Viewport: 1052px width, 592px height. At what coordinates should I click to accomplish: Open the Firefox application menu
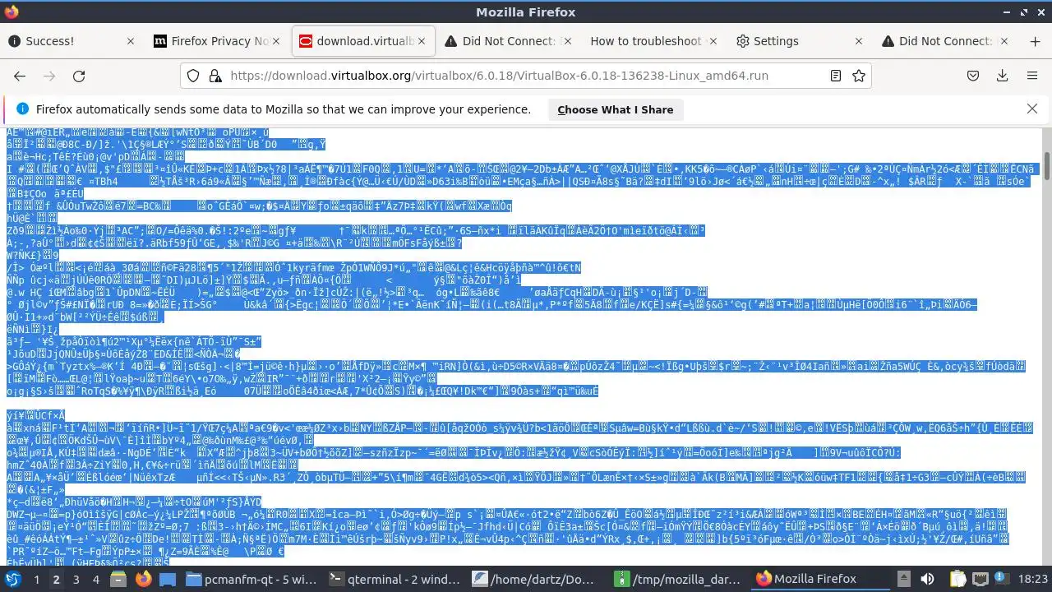(x=1032, y=76)
